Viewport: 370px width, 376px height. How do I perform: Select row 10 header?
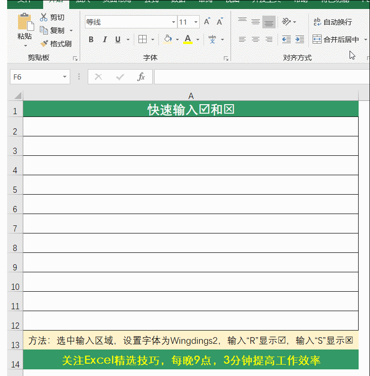point(15,282)
